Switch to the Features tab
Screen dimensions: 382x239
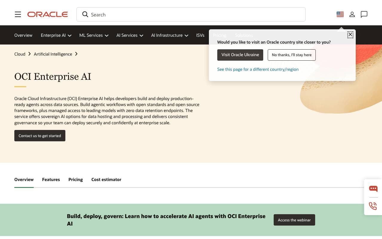[51, 180]
